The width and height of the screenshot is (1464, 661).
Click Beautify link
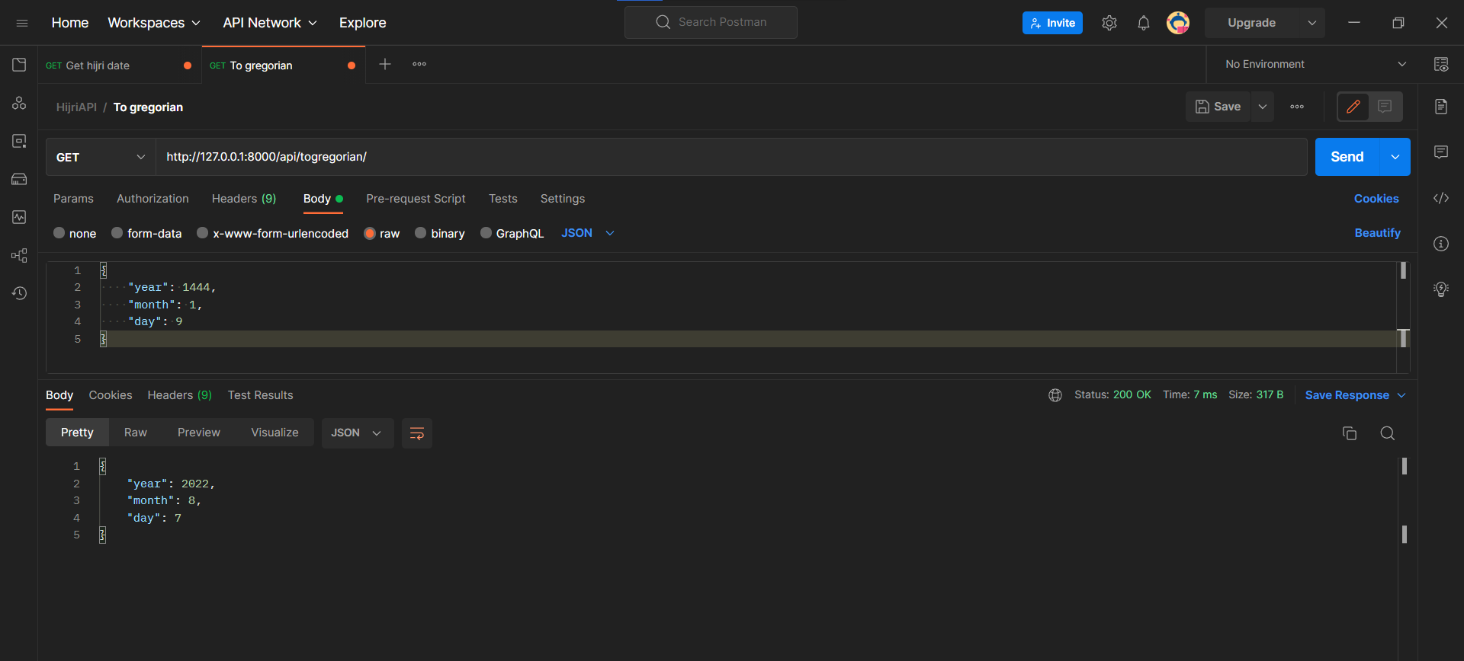point(1377,233)
